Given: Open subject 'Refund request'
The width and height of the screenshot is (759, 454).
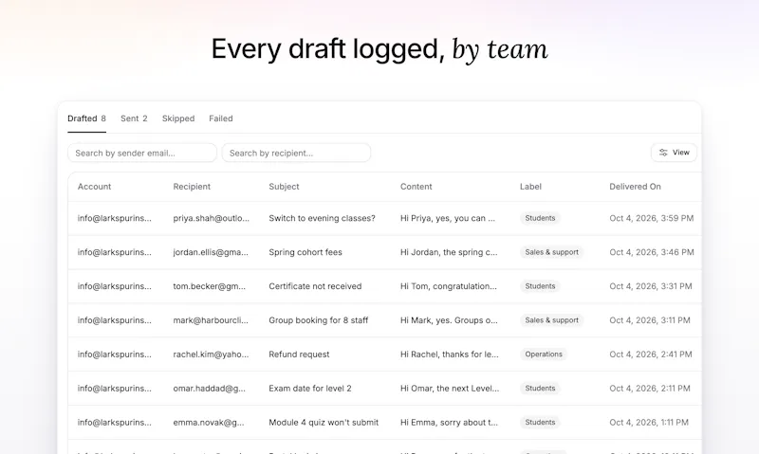Looking at the screenshot, I should coord(299,354).
